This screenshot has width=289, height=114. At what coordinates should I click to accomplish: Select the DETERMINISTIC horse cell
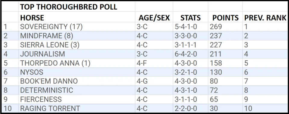(77, 90)
